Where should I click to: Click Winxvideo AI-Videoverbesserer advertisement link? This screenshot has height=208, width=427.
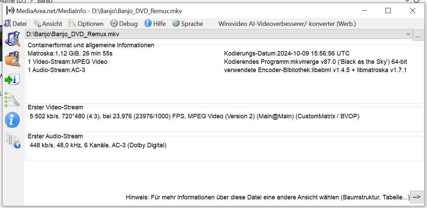point(287,24)
